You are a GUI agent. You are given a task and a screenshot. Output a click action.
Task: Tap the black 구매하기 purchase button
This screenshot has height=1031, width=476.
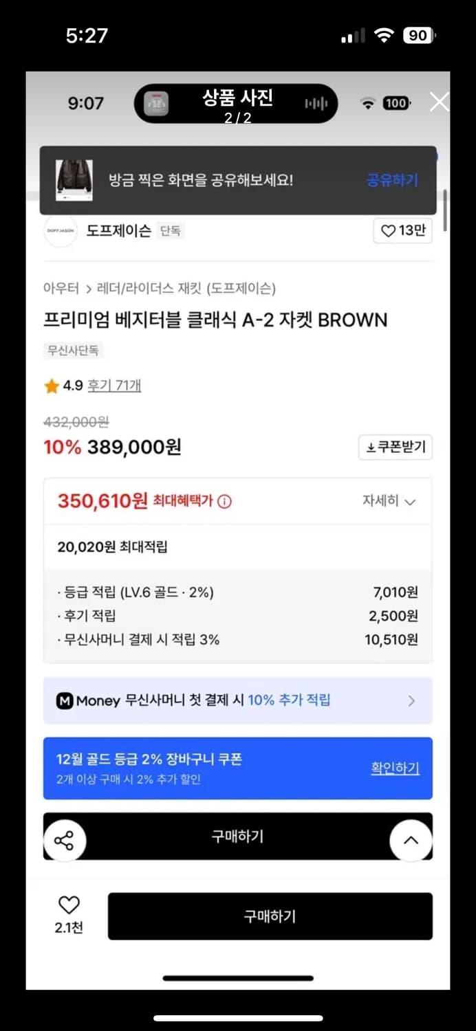270,916
